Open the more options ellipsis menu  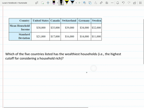[112, 3]
